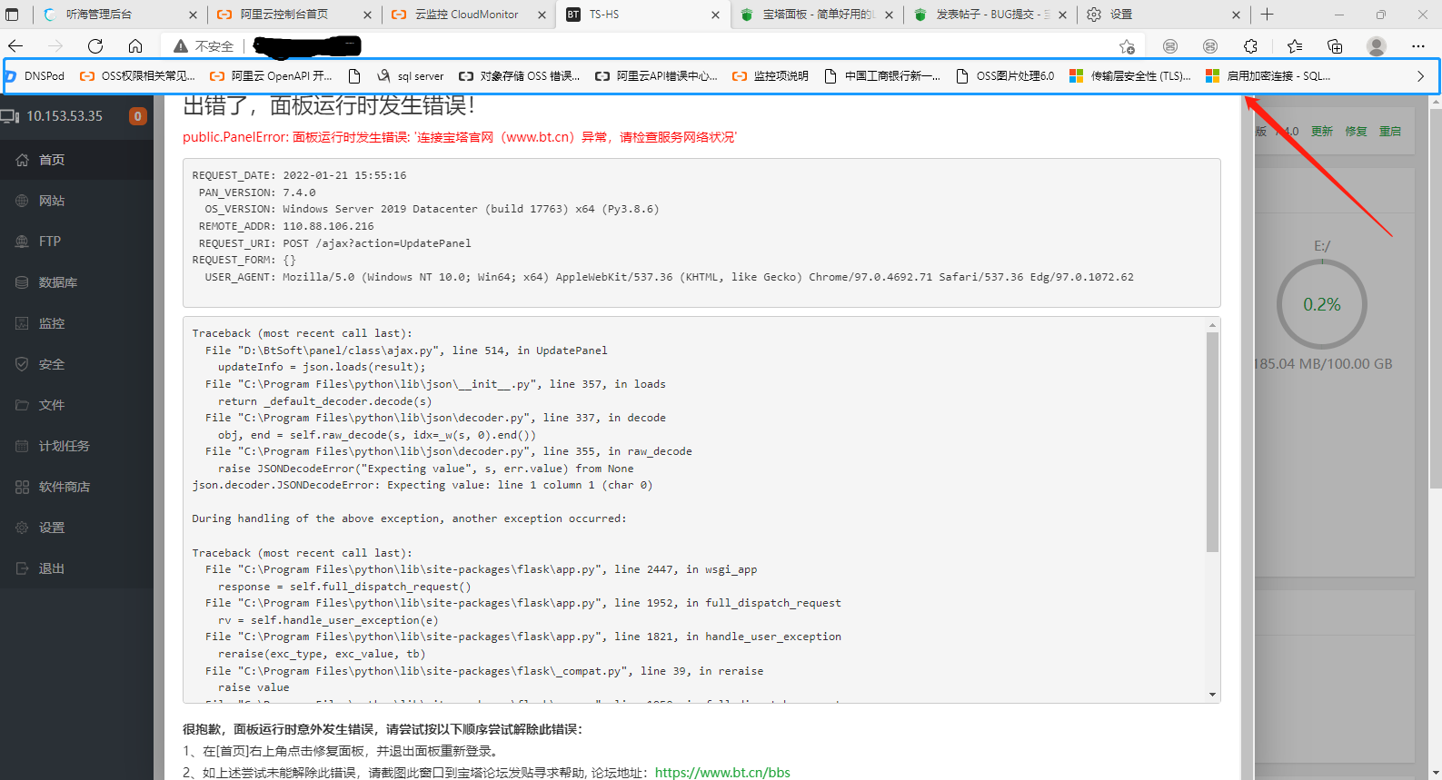Click the FTP icon in sidebar
The height and width of the screenshot is (780, 1442).
coord(22,242)
